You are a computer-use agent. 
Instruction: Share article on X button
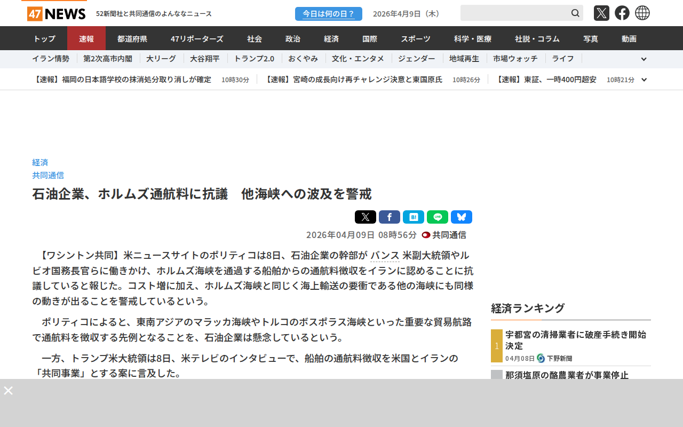pyautogui.click(x=366, y=217)
